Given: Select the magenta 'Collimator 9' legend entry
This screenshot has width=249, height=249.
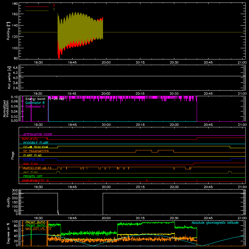Looking at the screenshot, I should click(35, 106).
